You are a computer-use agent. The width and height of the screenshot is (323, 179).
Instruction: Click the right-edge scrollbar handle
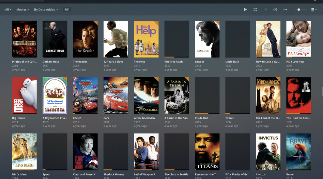pos(322,92)
